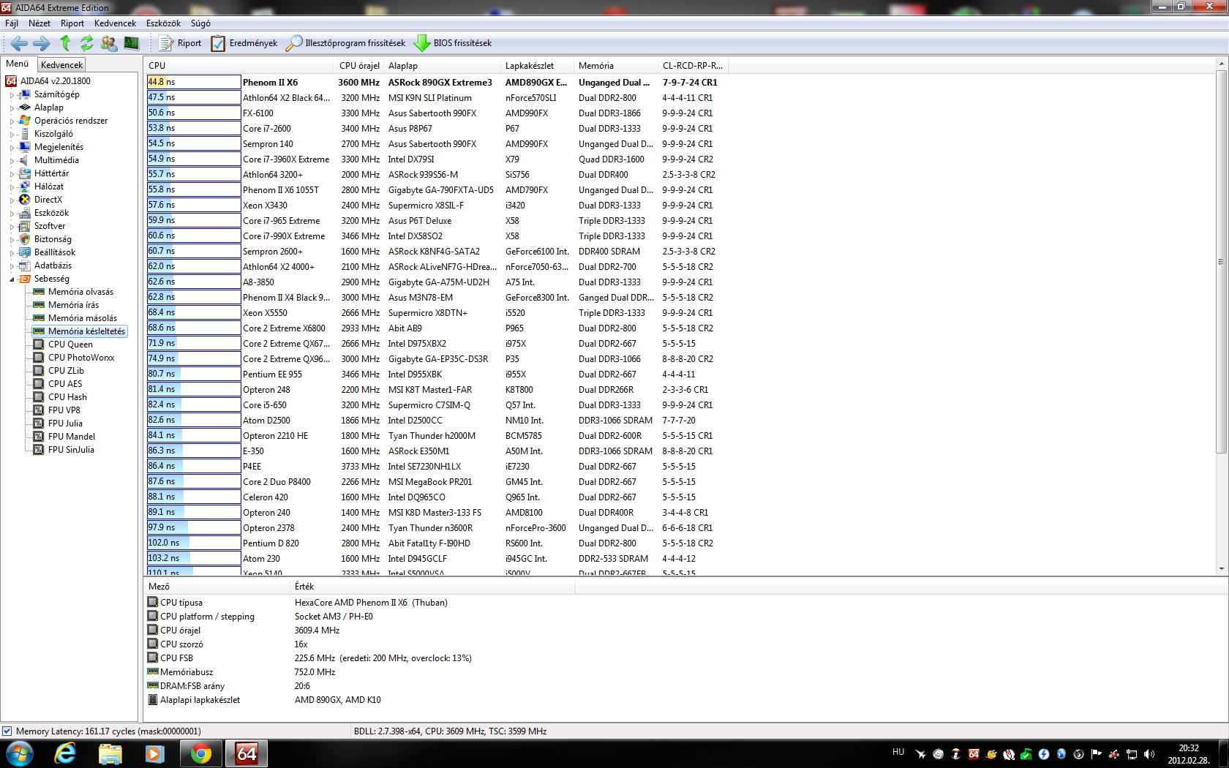This screenshot has height=768, width=1229.
Task: Open the Kedvencek menu in the menu bar
Action: [x=115, y=23]
